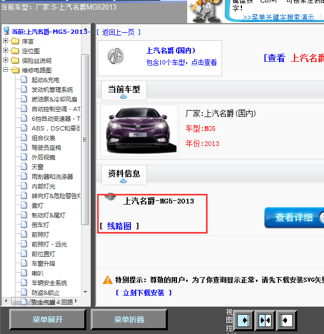The height and width of the screenshot is (334, 324).
Task: Collapse the 维修电路图 folder node
Action: click(6, 70)
